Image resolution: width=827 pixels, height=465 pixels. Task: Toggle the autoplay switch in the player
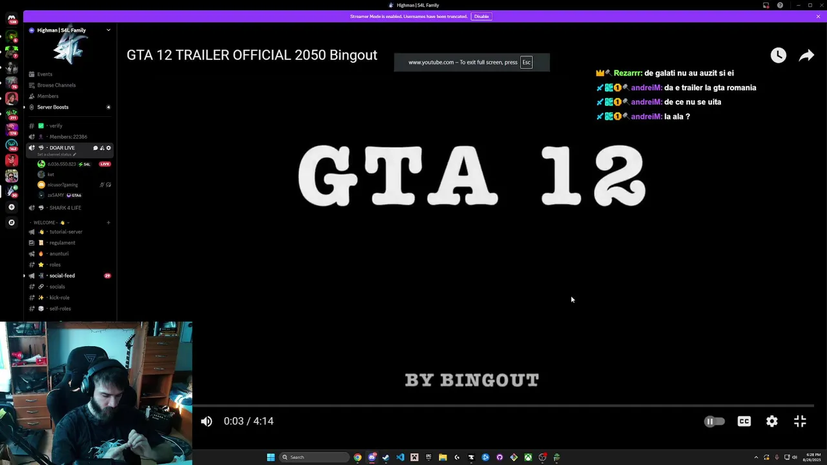[x=714, y=421]
